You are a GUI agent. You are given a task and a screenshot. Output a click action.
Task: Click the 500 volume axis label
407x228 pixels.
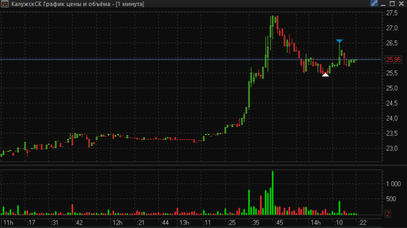pyautogui.click(x=391, y=199)
